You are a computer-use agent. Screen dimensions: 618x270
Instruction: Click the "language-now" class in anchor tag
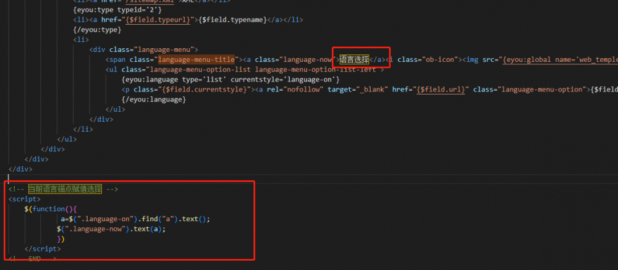pyautogui.click(x=308, y=60)
